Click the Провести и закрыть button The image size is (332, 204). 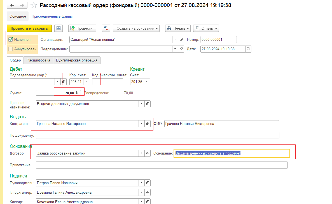tap(29, 28)
